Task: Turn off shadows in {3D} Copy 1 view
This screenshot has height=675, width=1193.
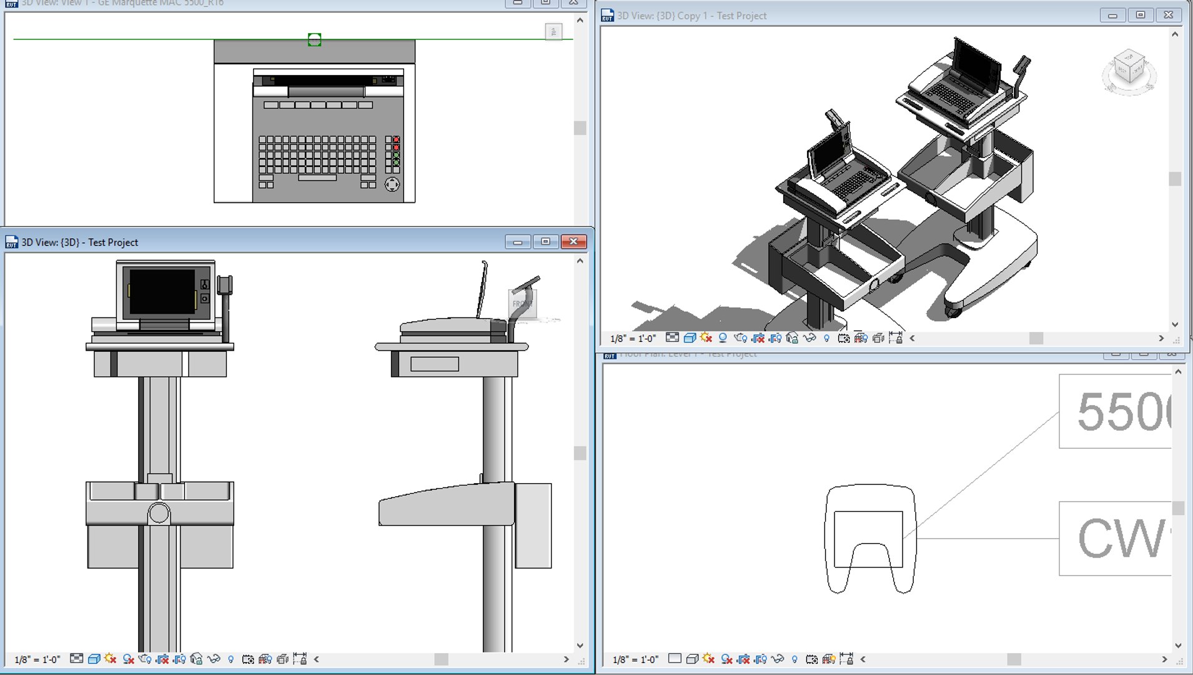Action: (723, 338)
